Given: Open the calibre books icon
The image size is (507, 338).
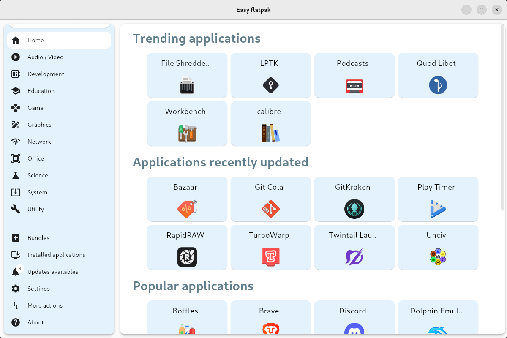Looking at the screenshot, I should 270,133.
